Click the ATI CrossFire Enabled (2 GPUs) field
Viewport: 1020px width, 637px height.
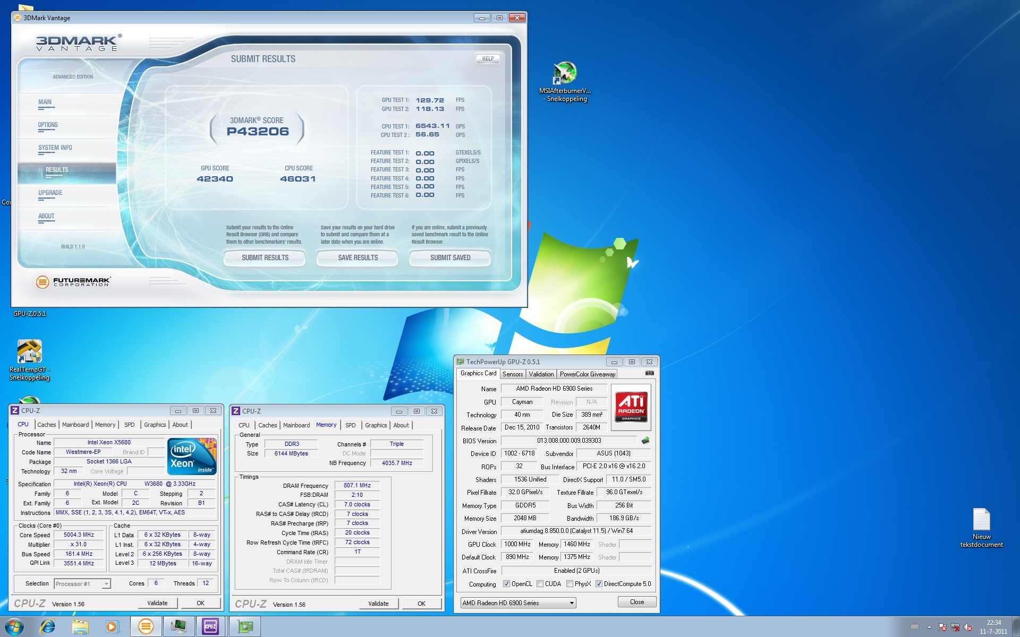[x=576, y=571]
